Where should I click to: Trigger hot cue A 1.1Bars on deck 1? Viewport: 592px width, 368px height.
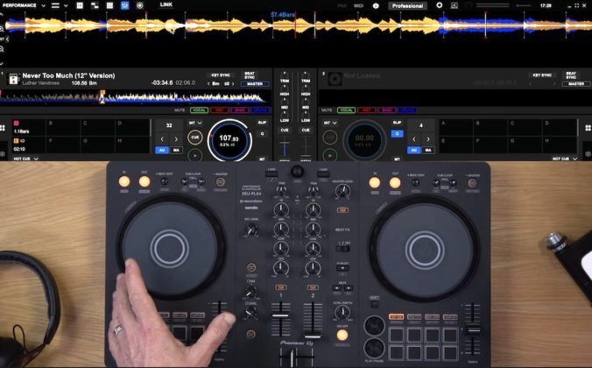pyautogui.click(x=29, y=127)
